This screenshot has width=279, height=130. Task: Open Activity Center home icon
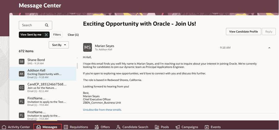point(4,127)
